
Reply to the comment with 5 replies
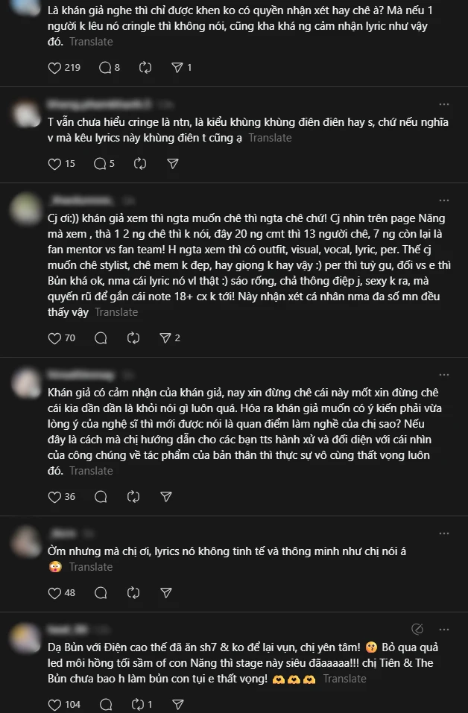(100, 164)
